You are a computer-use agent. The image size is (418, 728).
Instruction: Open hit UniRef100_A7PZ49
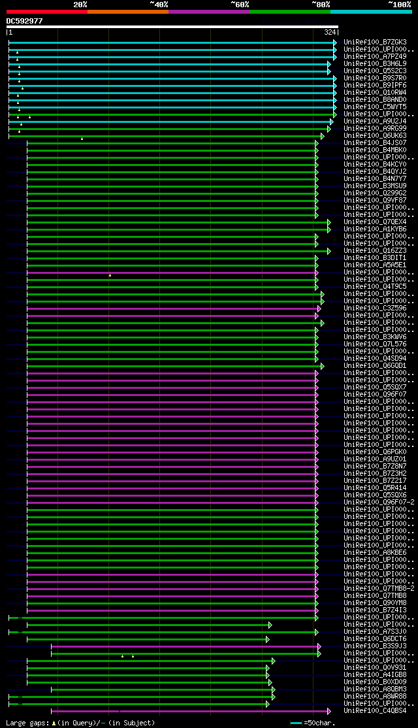(376, 57)
